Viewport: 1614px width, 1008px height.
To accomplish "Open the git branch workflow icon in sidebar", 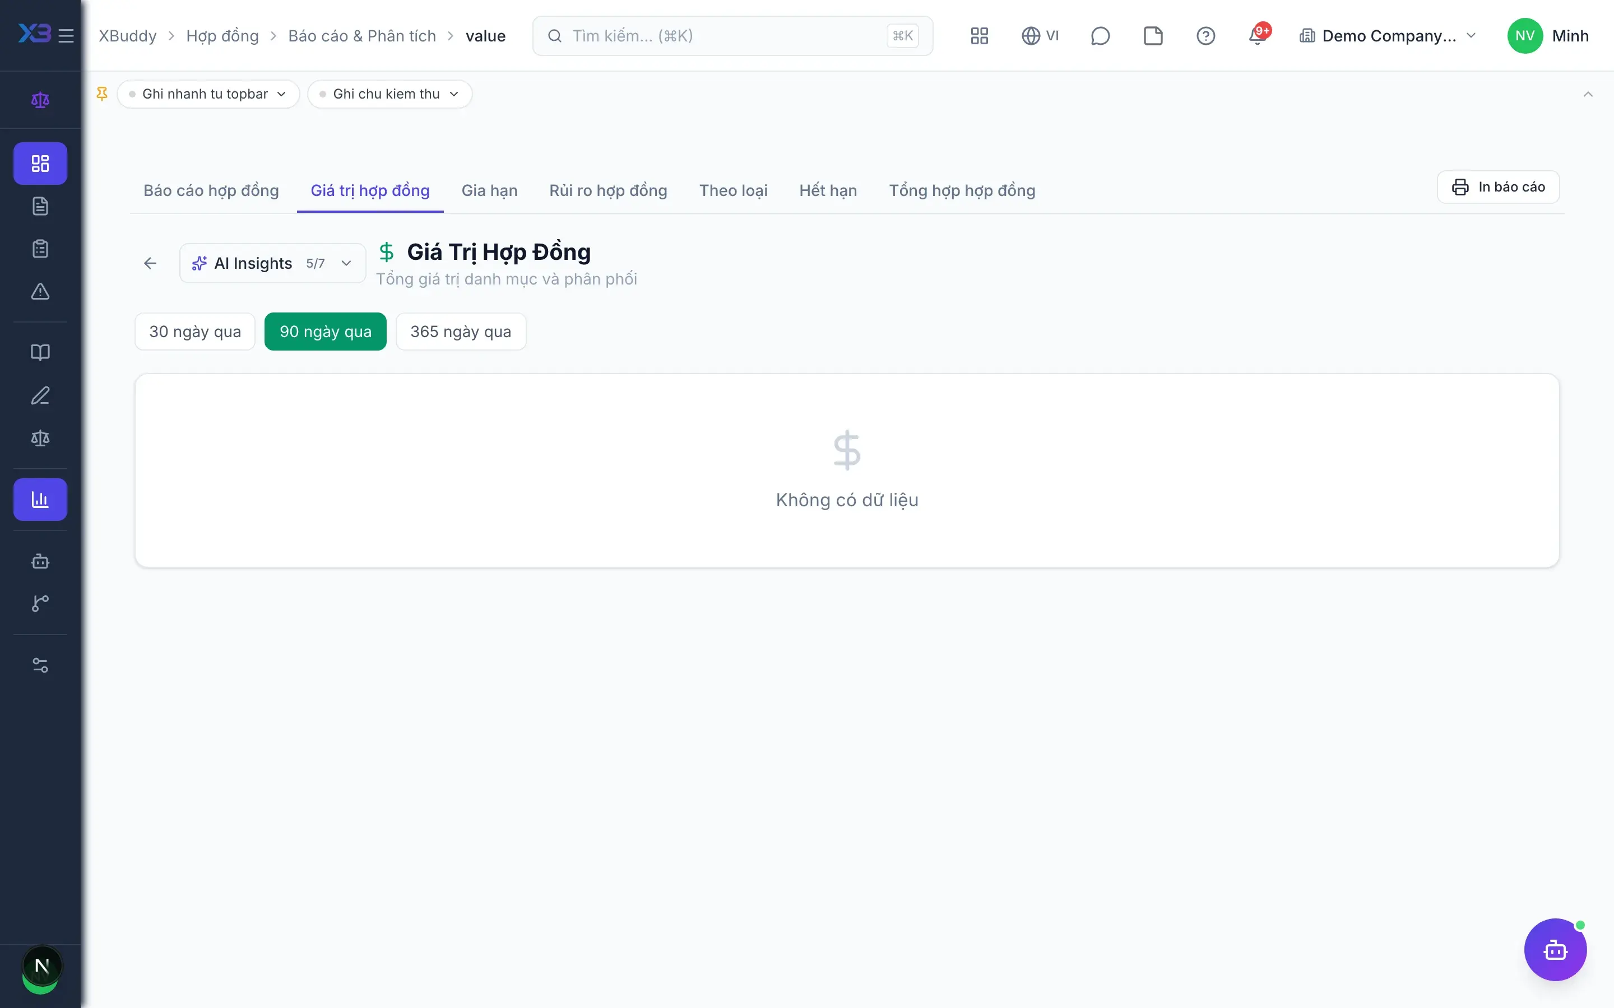I will tap(40, 603).
